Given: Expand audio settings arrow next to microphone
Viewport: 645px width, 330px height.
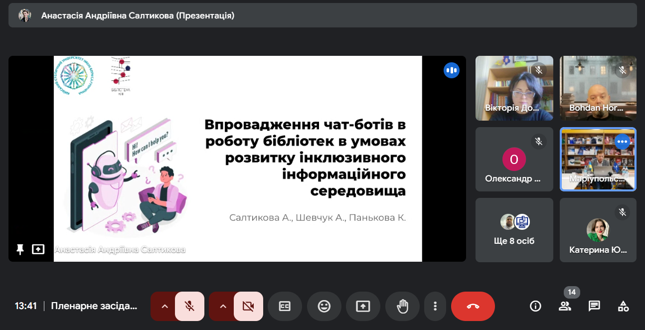Looking at the screenshot, I should [x=164, y=306].
